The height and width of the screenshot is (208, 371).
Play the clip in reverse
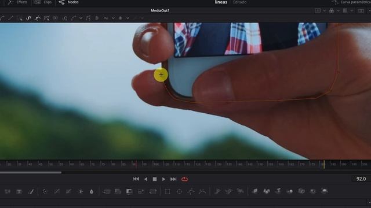[146, 179]
